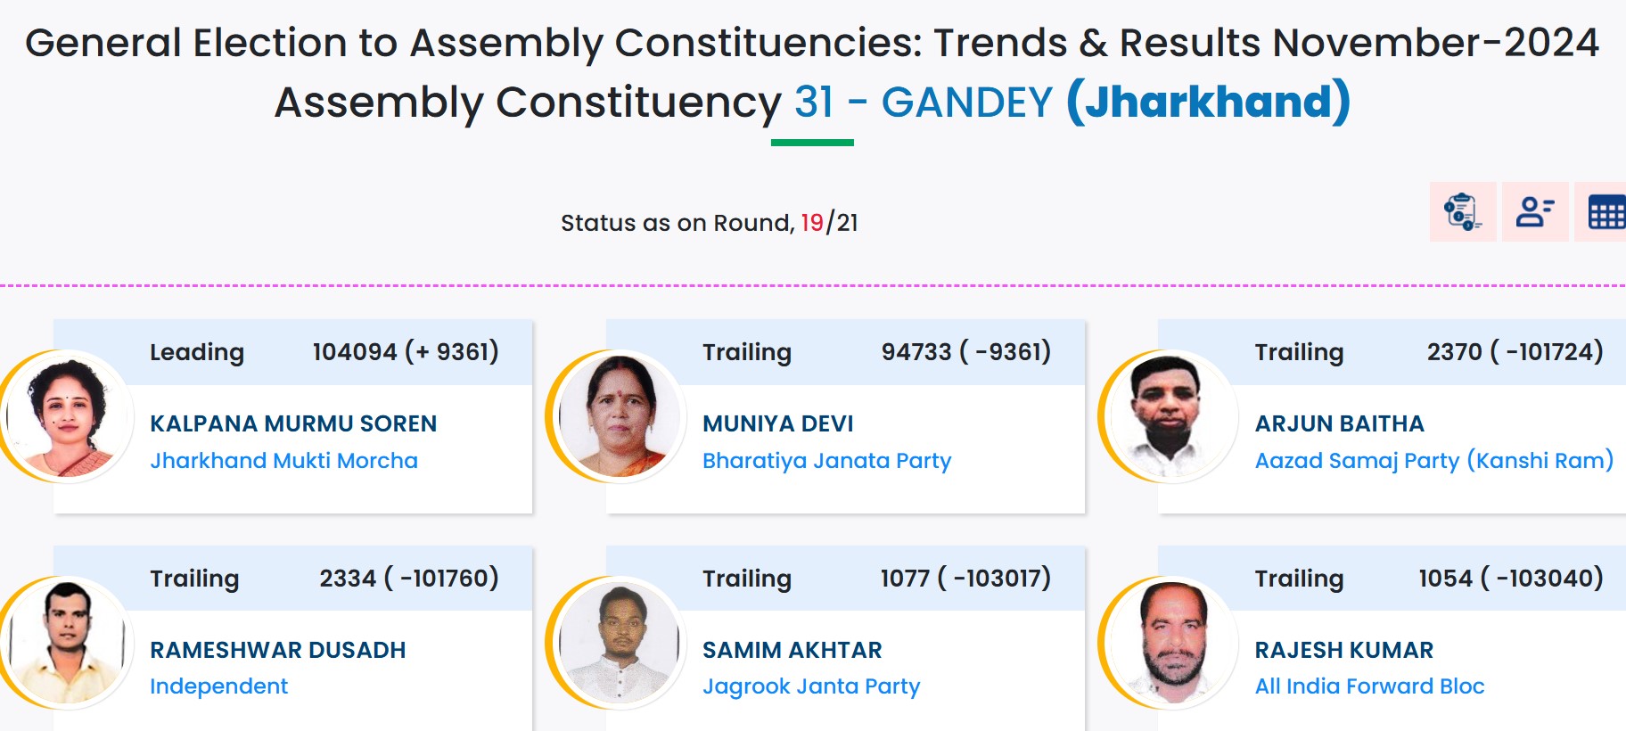This screenshot has width=1626, height=731.
Task: Click the All India Forward Bloc label
Action: (1369, 686)
